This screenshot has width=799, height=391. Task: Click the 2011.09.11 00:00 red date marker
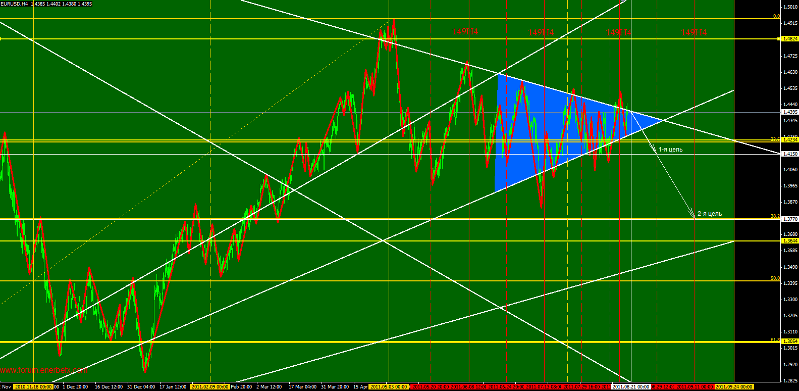coord(695,387)
